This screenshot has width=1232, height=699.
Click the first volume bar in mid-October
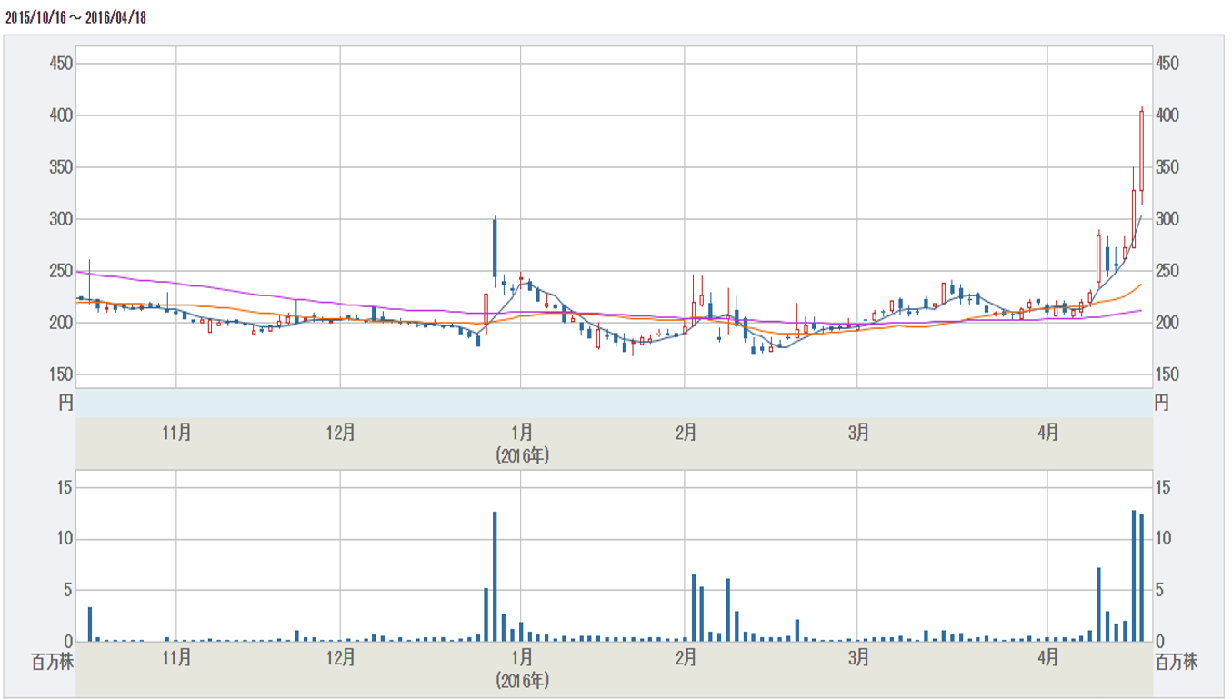(x=90, y=624)
